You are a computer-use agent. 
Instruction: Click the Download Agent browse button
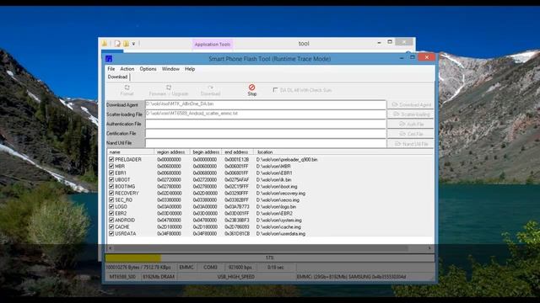click(411, 104)
